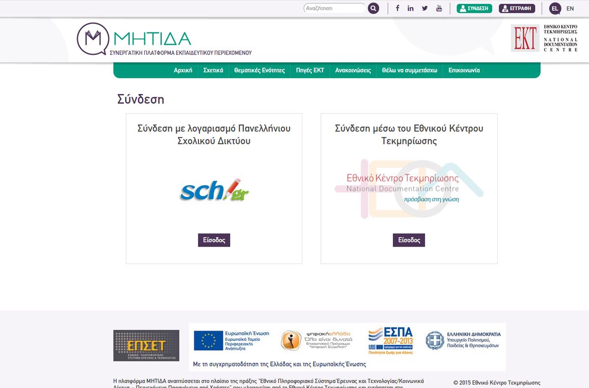Open the Αρχική menu item
The width and height of the screenshot is (589, 388).
(x=183, y=70)
